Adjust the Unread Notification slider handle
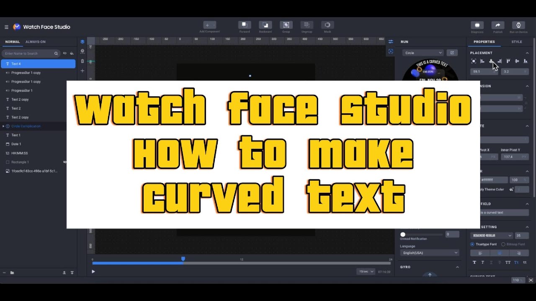The image size is (536, 301). 403,235
